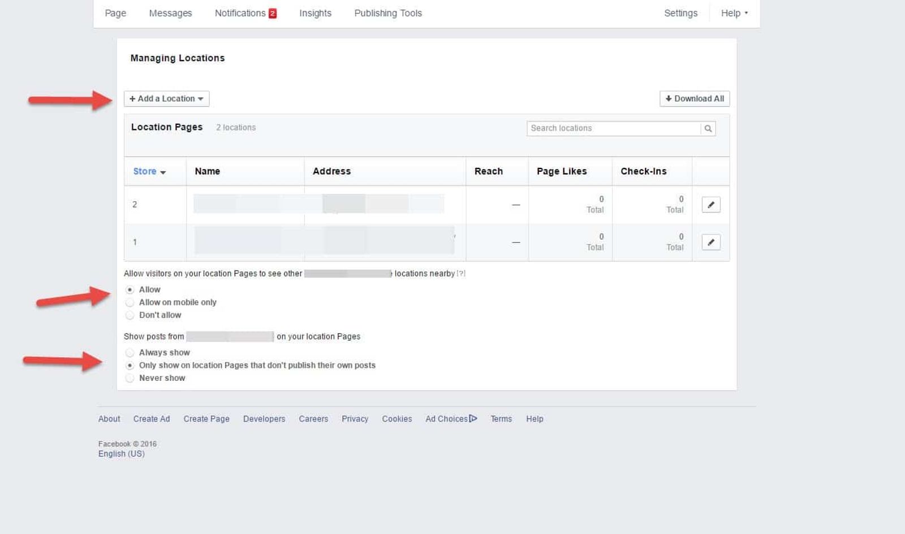905x534 pixels.
Task: Focus the Search locations field
Action: click(614, 128)
